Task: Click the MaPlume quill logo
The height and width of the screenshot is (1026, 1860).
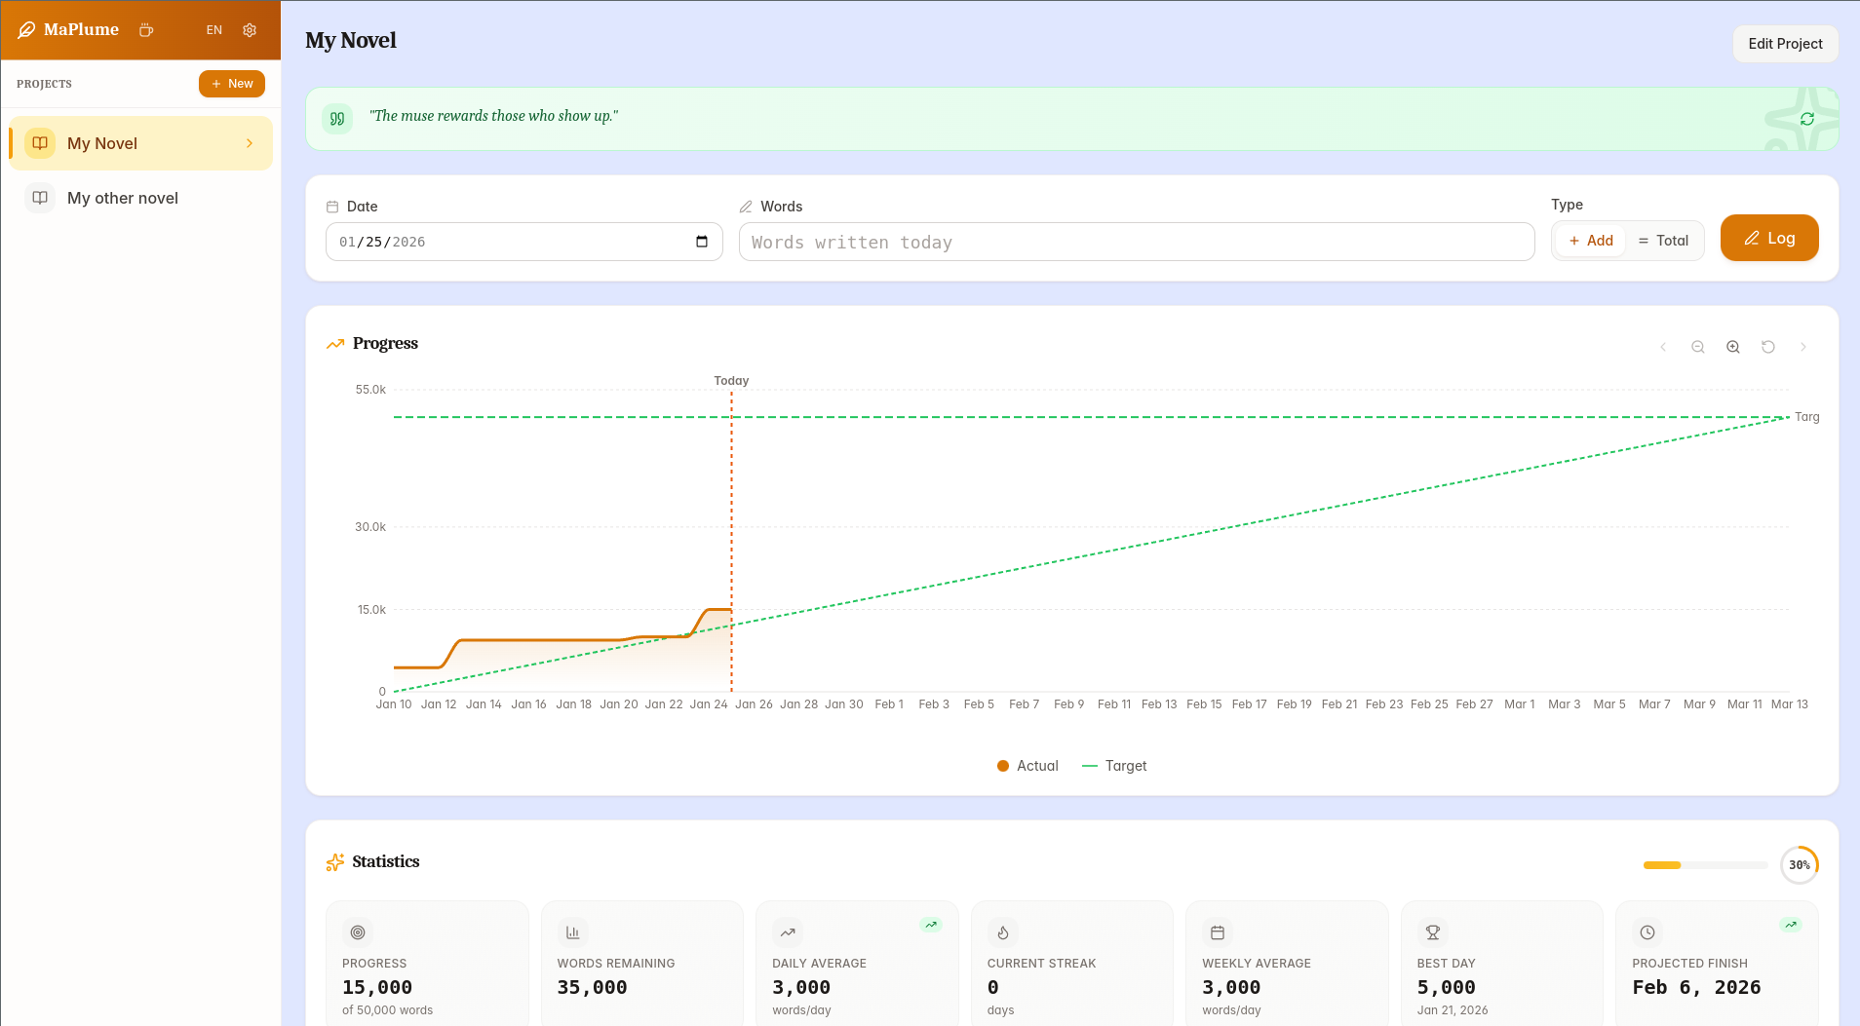Action: point(23,29)
